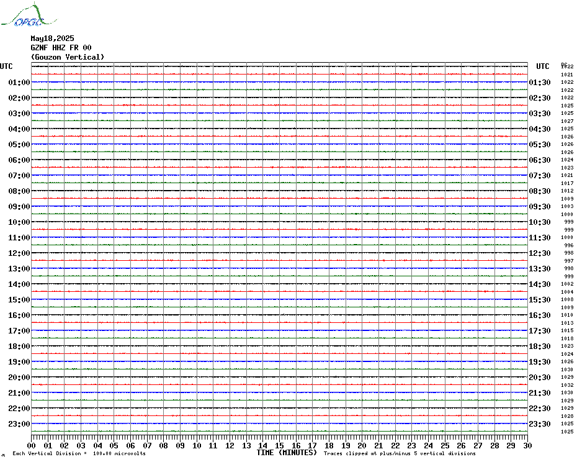Click the GZNF HHZ FR 00 station label
The image size is (577, 462).
pos(61,48)
